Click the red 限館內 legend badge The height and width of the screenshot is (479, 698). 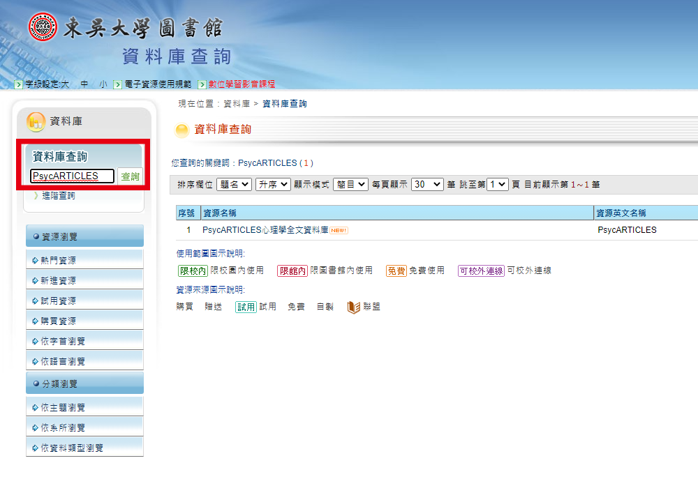[292, 271]
